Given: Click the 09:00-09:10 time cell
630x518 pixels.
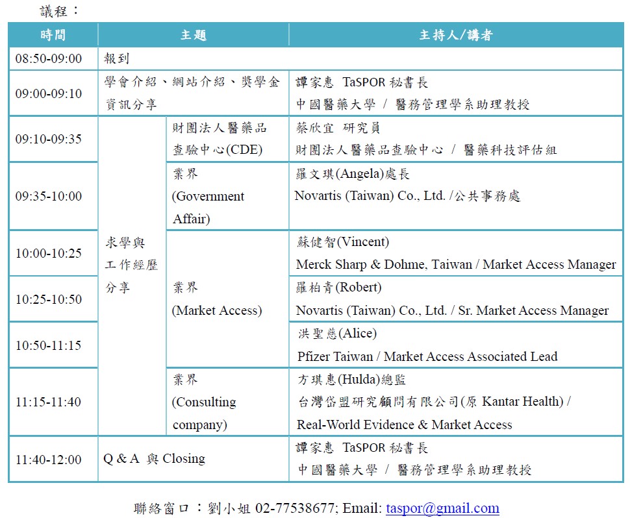Looking at the screenshot, I should tap(53, 93).
